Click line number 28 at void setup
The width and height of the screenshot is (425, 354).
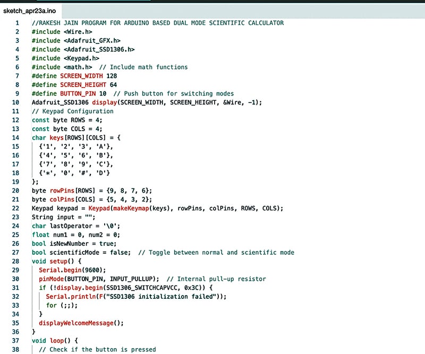coord(16,261)
